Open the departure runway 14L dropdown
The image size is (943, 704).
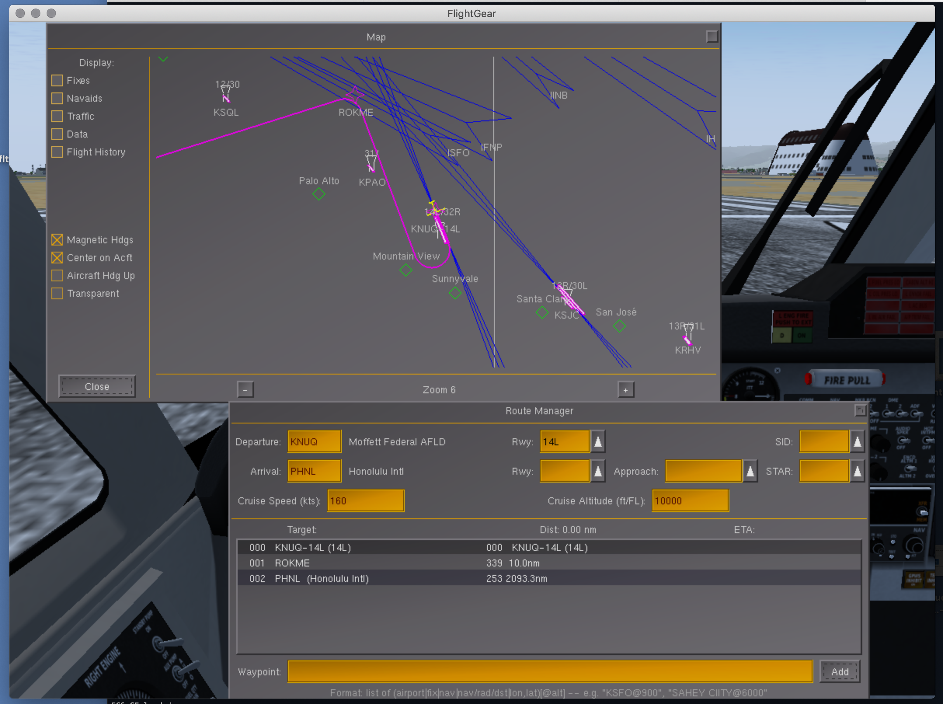[x=598, y=441]
